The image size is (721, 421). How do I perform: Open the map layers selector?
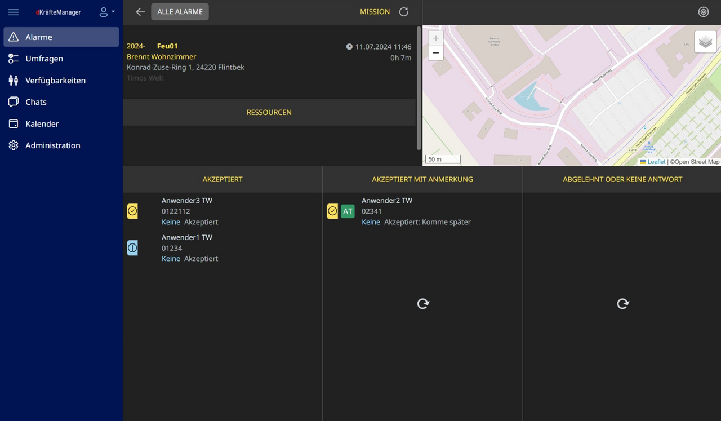[705, 42]
